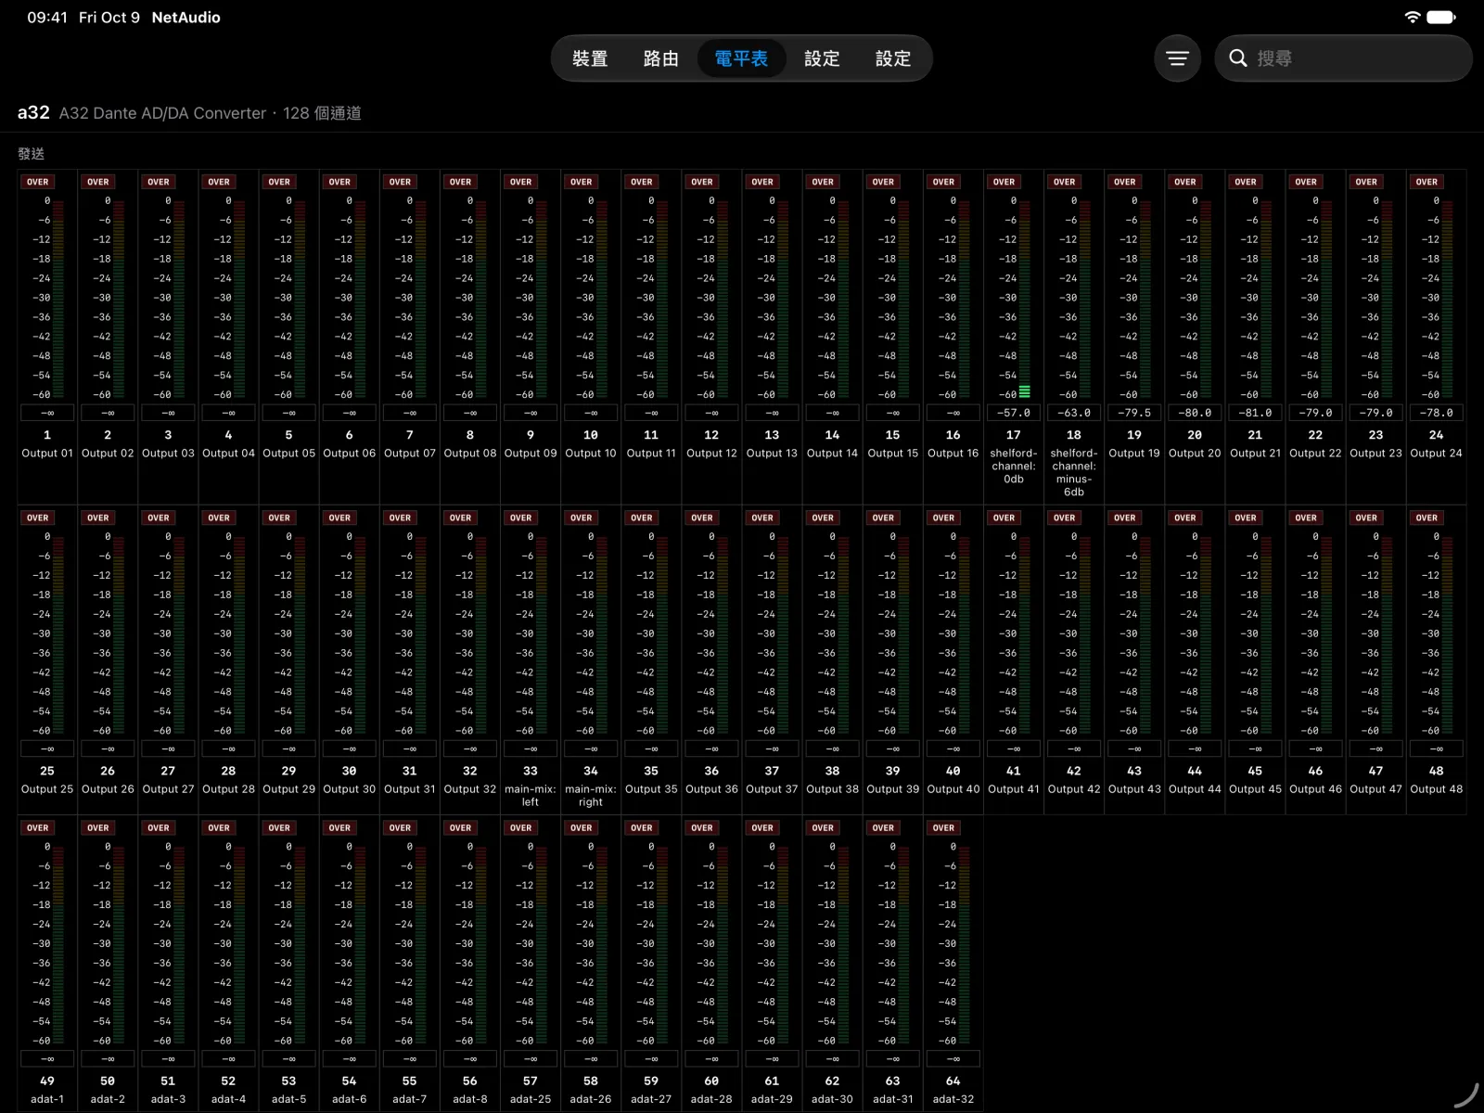
Task: Click the main-mix: right channel label
Action: (x=591, y=796)
